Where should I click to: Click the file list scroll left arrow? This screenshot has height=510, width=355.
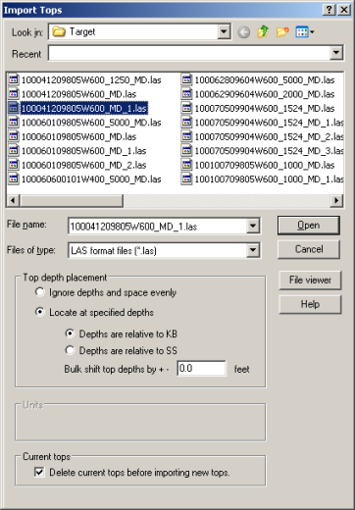pos(13,200)
